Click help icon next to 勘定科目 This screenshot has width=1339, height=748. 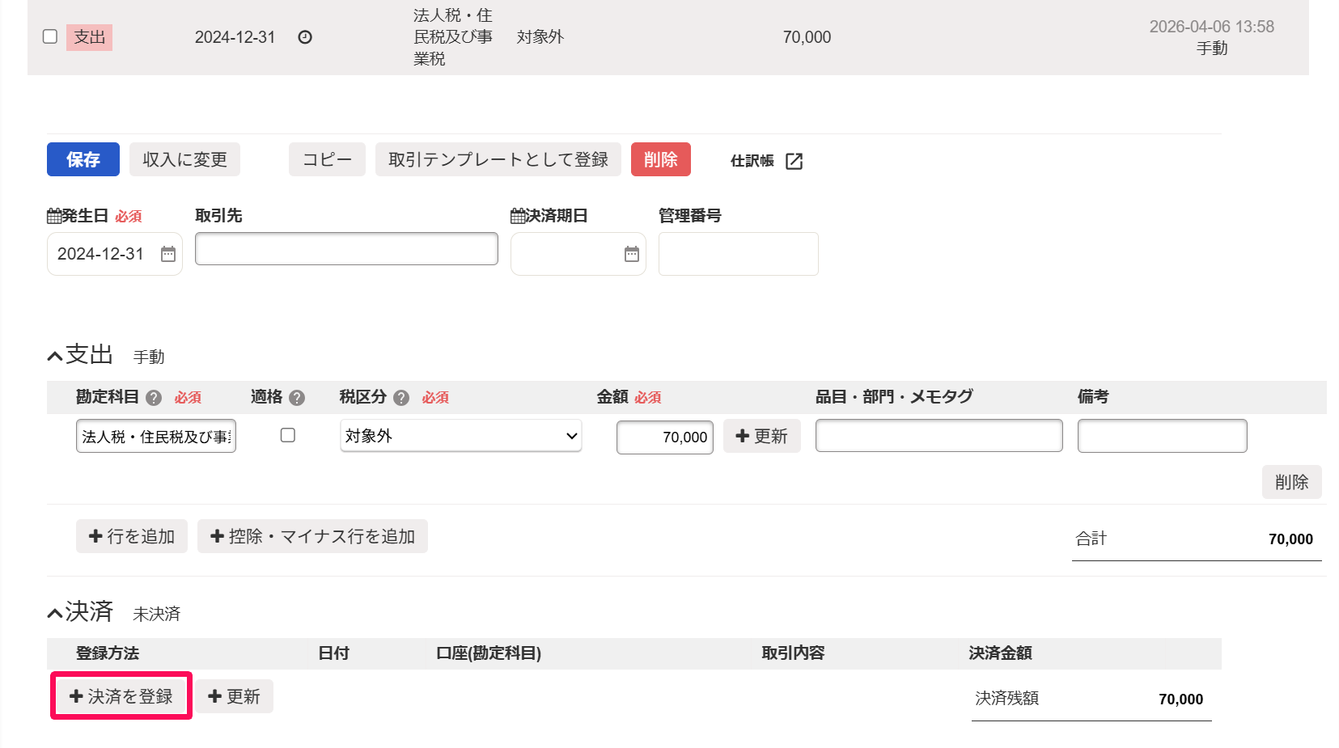point(154,398)
